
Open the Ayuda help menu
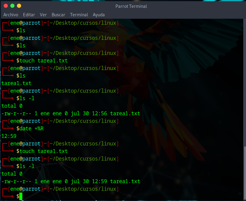99,14
